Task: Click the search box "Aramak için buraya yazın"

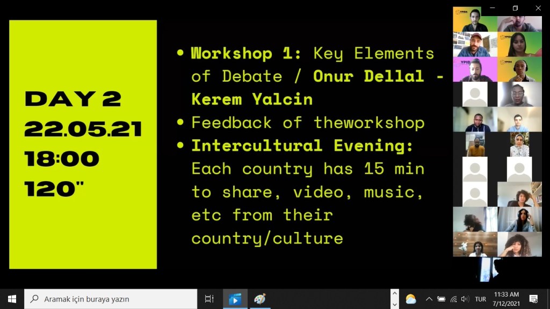Action: point(111,299)
